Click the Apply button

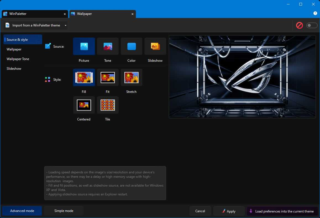coord(229,211)
